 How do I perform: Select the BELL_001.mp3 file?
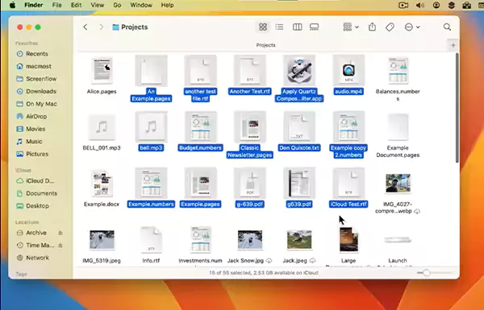tap(102, 133)
